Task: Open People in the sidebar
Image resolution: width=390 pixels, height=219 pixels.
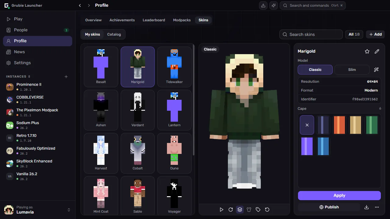Action: 37,30
